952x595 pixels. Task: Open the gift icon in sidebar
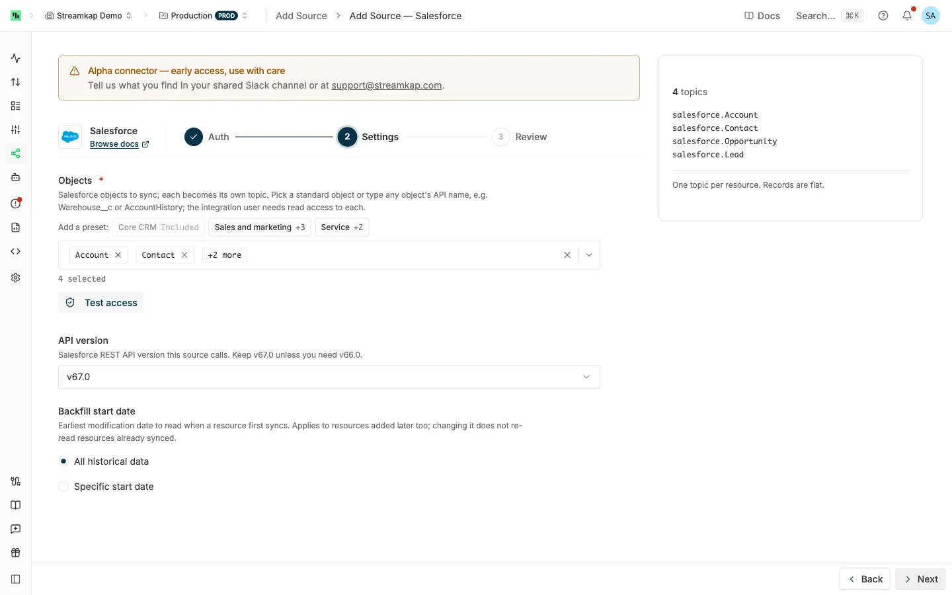point(16,553)
